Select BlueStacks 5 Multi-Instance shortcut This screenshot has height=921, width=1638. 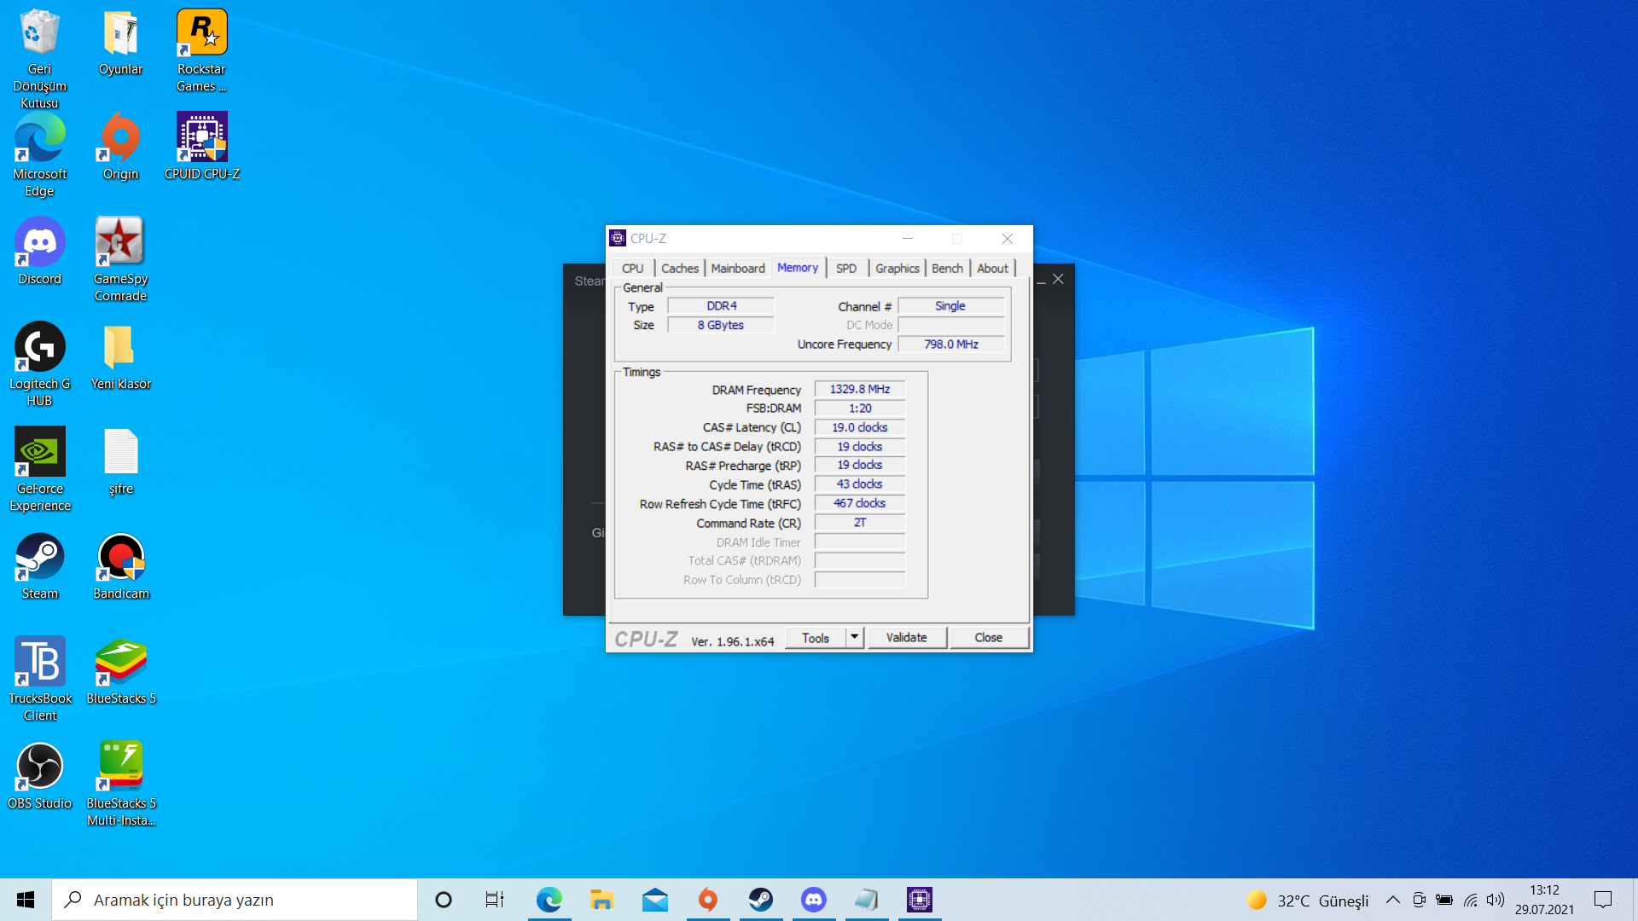click(120, 785)
